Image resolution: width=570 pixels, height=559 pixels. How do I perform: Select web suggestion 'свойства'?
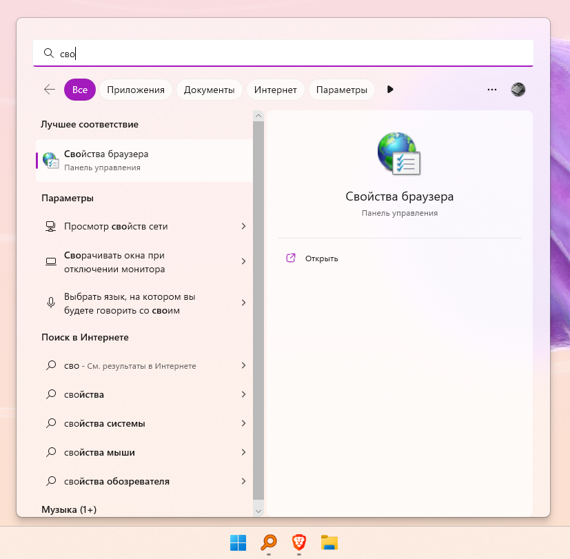tap(144, 394)
